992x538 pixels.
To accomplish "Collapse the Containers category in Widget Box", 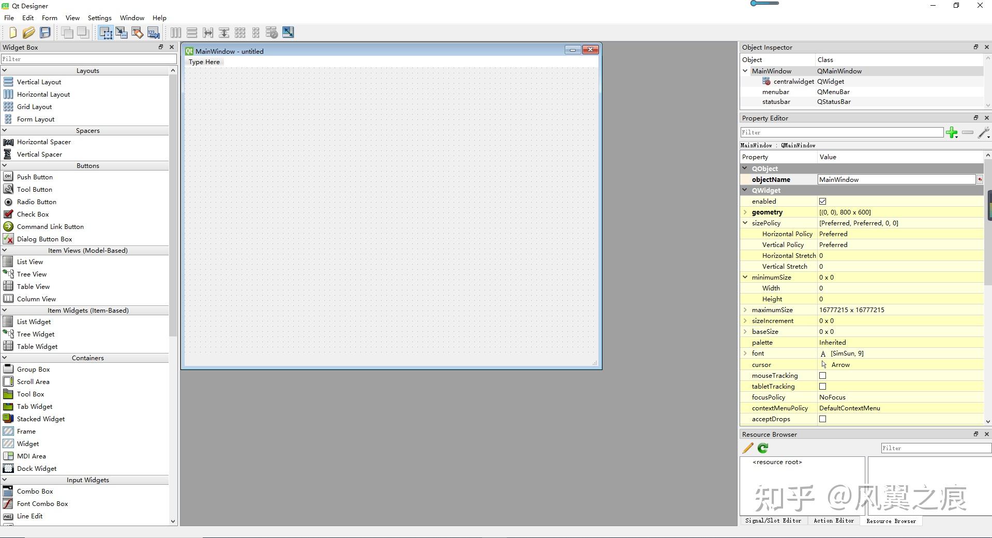I will (5, 358).
